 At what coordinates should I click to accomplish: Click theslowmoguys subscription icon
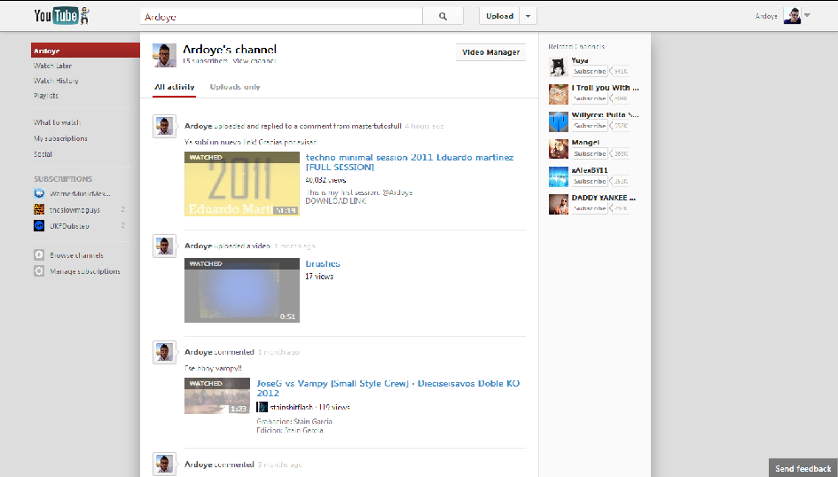39,209
